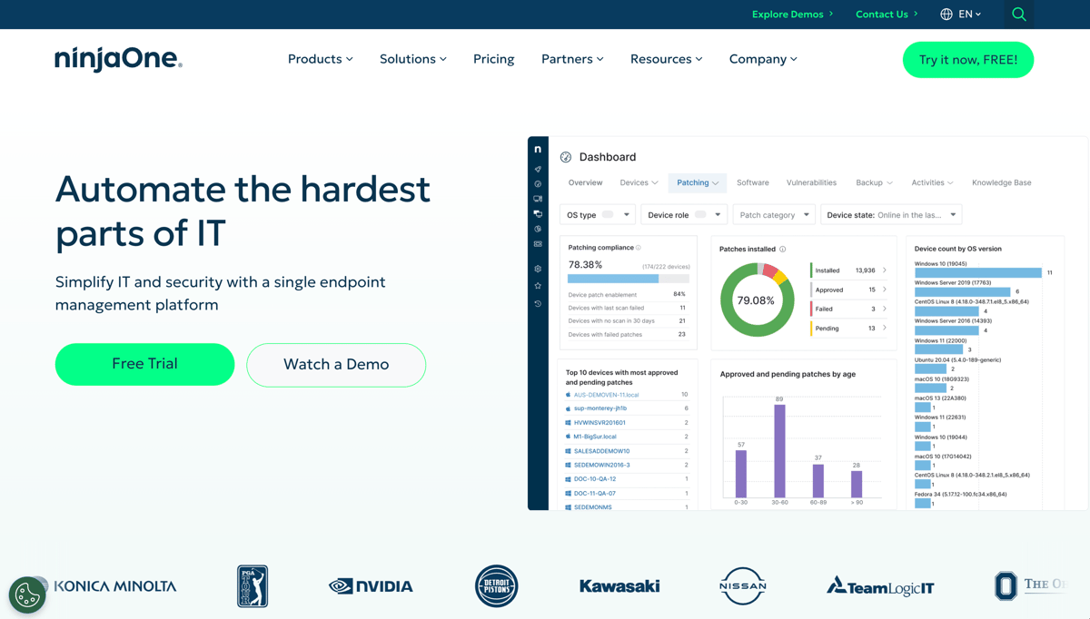Click the Detroit Pistons logo

tap(496, 586)
